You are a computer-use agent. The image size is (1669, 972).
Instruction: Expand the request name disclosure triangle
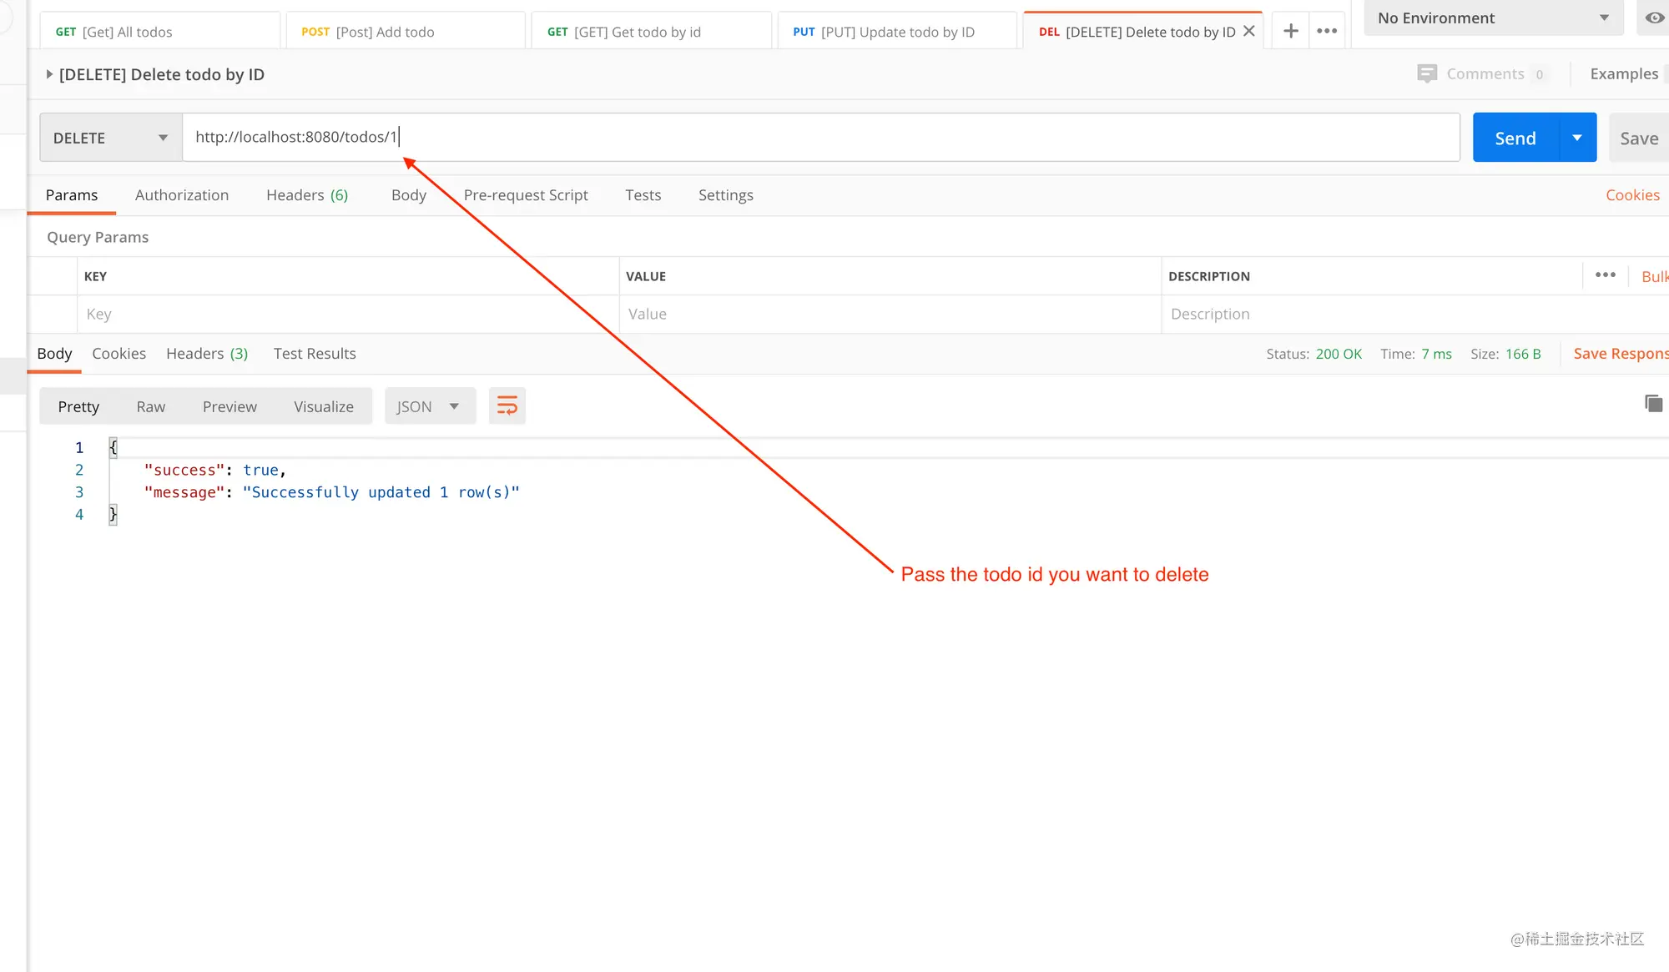[x=49, y=74]
